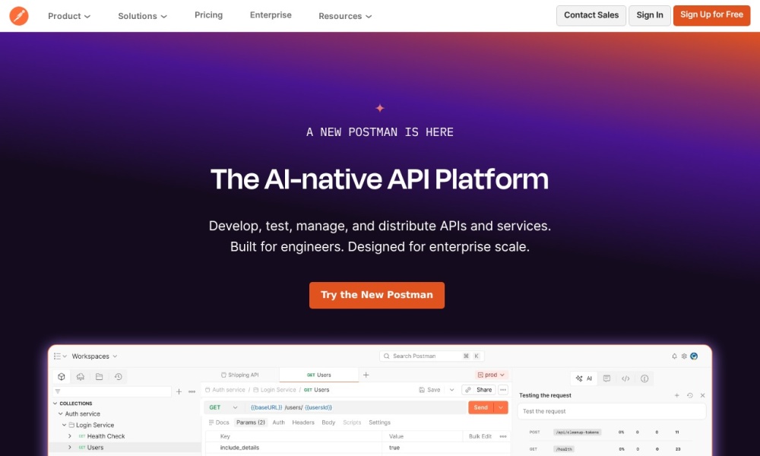Select the Params (2) tab
Image resolution: width=760 pixels, height=456 pixels.
(251, 423)
